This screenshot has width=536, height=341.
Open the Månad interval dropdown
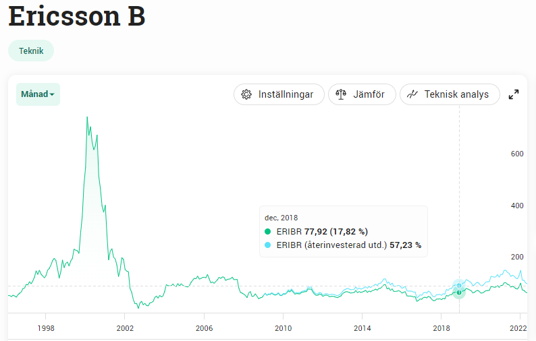38,94
